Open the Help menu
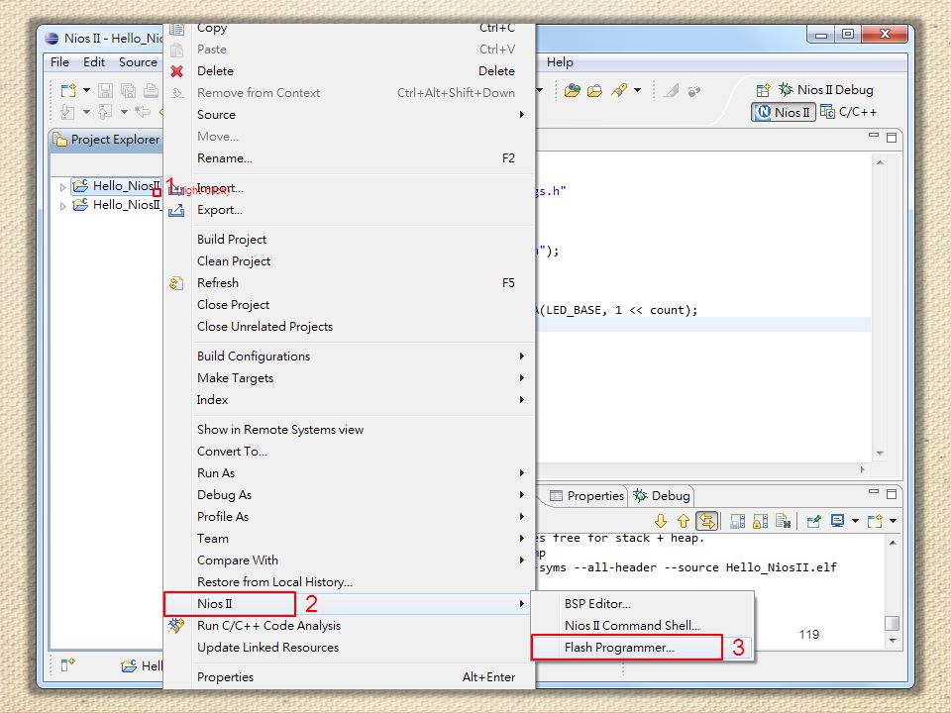Image resolution: width=951 pixels, height=713 pixels. tap(560, 61)
